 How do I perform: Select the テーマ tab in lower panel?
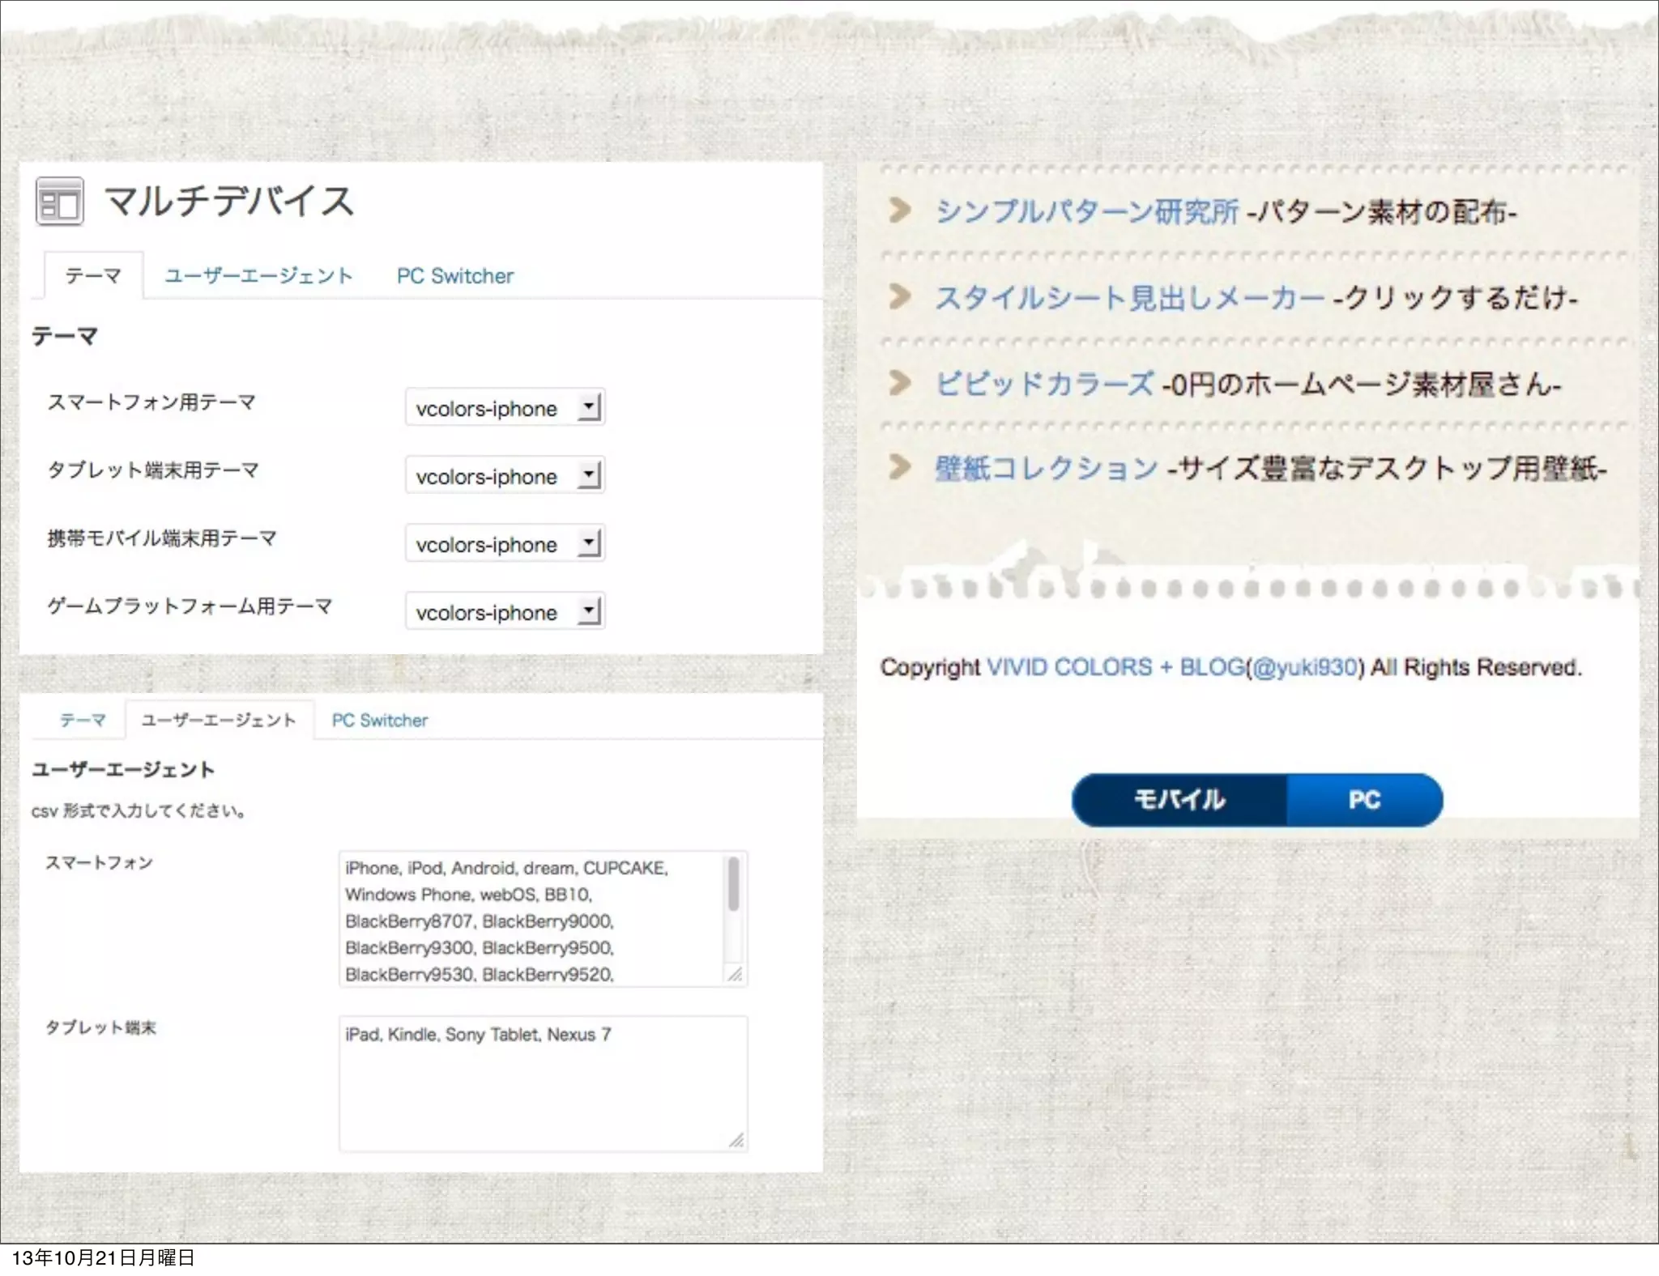click(83, 720)
